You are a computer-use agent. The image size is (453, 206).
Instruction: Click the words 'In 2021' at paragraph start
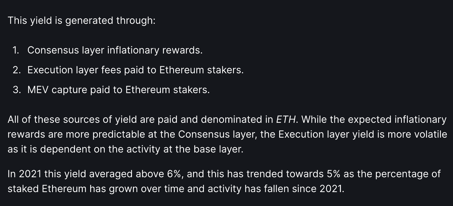(24, 174)
